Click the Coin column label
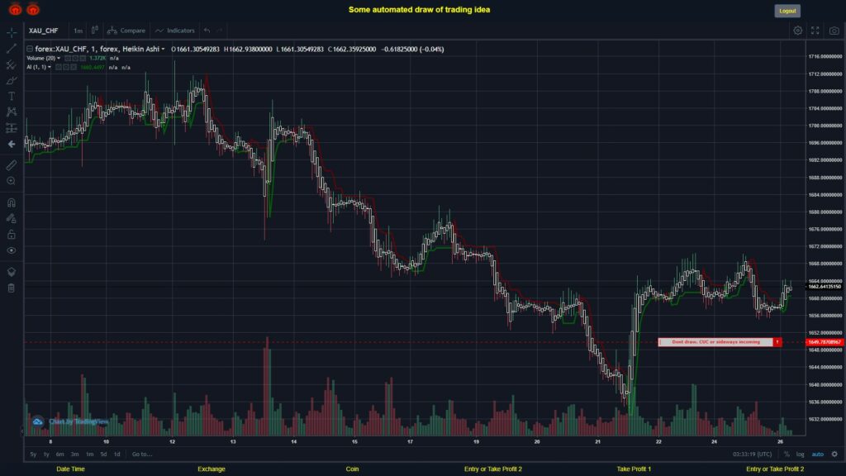The width and height of the screenshot is (846, 476). click(352, 469)
